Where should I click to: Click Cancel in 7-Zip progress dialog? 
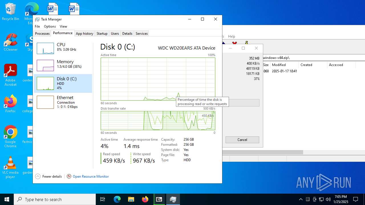(242, 140)
